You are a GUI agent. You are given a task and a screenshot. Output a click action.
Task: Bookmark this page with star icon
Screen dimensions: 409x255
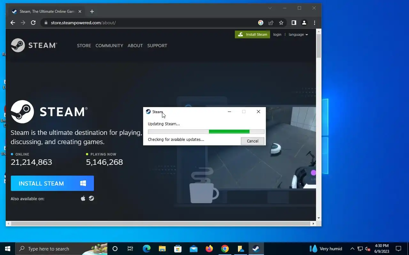tap(281, 23)
